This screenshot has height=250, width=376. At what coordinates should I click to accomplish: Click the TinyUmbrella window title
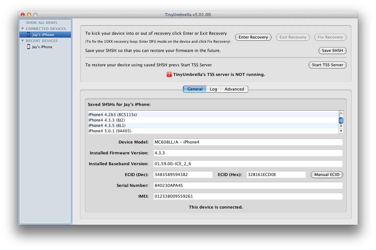[x=188, y=15]
